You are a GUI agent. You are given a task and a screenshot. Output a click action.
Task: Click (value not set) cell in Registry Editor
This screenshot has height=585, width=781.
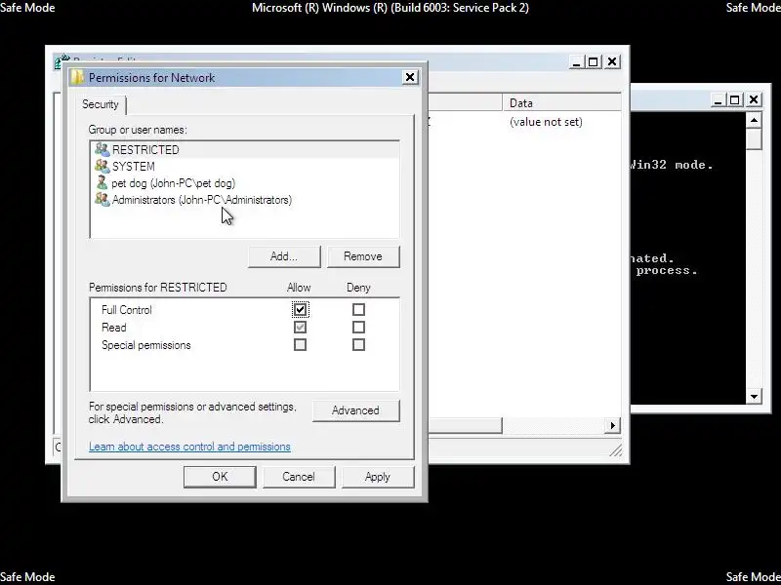coord(546,122)
